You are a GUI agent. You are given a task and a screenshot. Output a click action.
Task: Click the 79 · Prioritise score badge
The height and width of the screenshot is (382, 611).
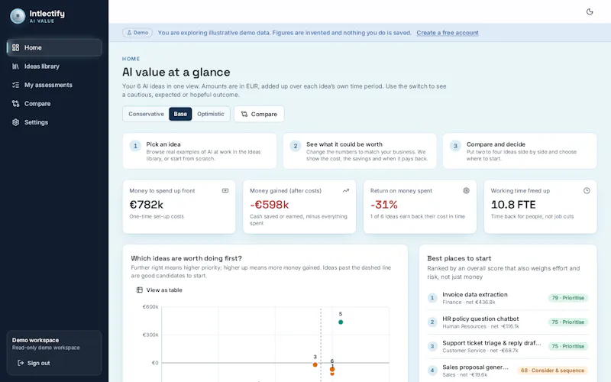pos(567,298)
